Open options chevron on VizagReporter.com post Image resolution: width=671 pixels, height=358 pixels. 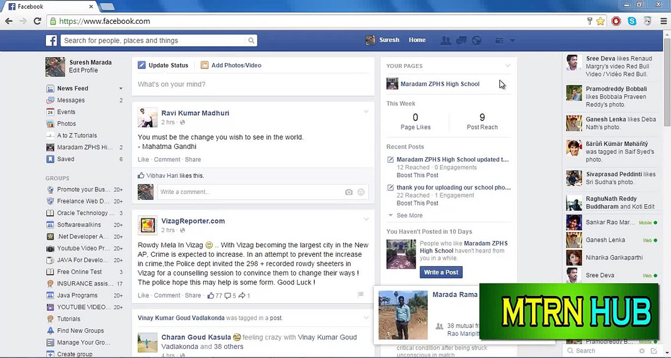point(366,219)
